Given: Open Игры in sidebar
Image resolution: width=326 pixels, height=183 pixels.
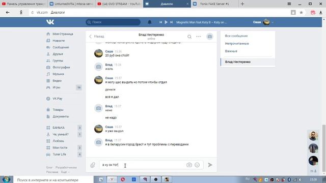Looking at the screenshot, I should coord(57,87).
